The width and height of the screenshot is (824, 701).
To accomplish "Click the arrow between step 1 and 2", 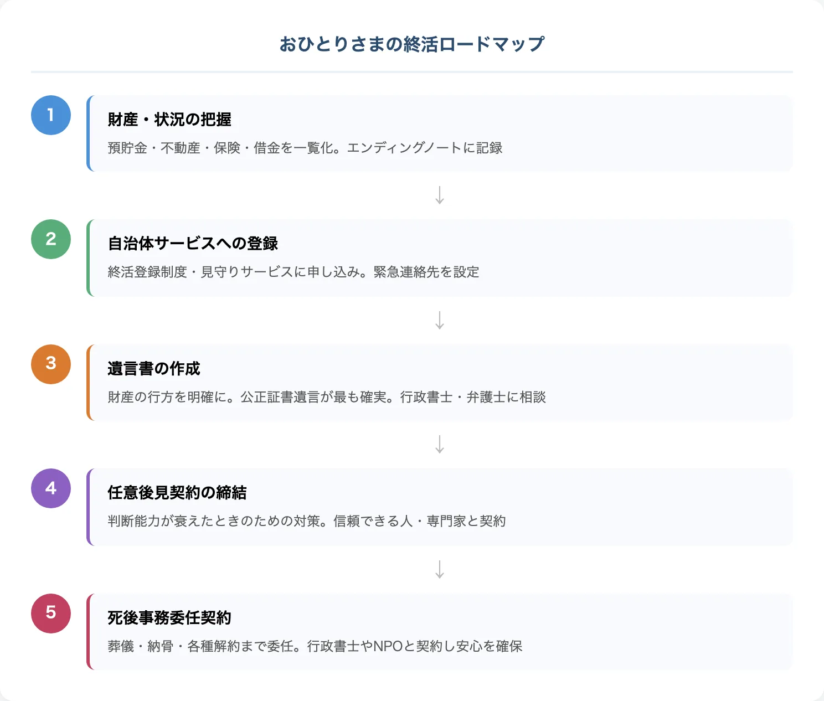I will (440, 194).
